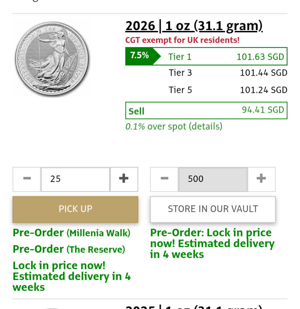The width and height of the screenshot is (300, 309).
Task: Open the Britannia silver coin image
Action: [x=52, y=59]
